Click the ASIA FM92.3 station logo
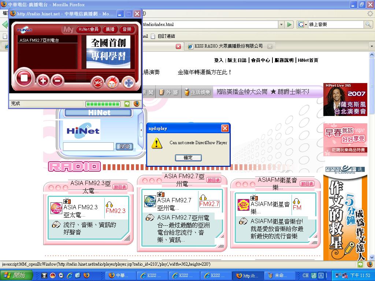This screenshot has height=281, width=375. pos(56,208)
